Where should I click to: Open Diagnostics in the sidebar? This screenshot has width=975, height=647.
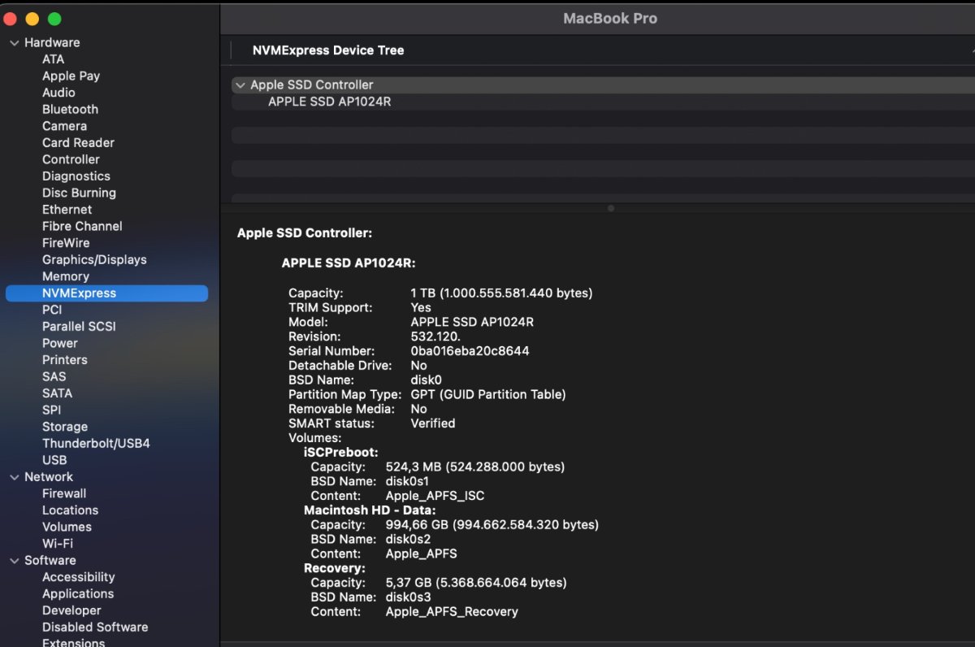(76, 176)
